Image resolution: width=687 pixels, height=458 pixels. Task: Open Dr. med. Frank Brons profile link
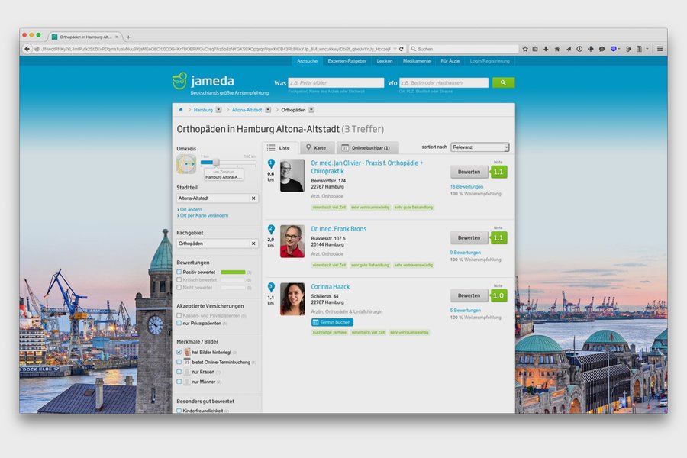coord(339,229)
